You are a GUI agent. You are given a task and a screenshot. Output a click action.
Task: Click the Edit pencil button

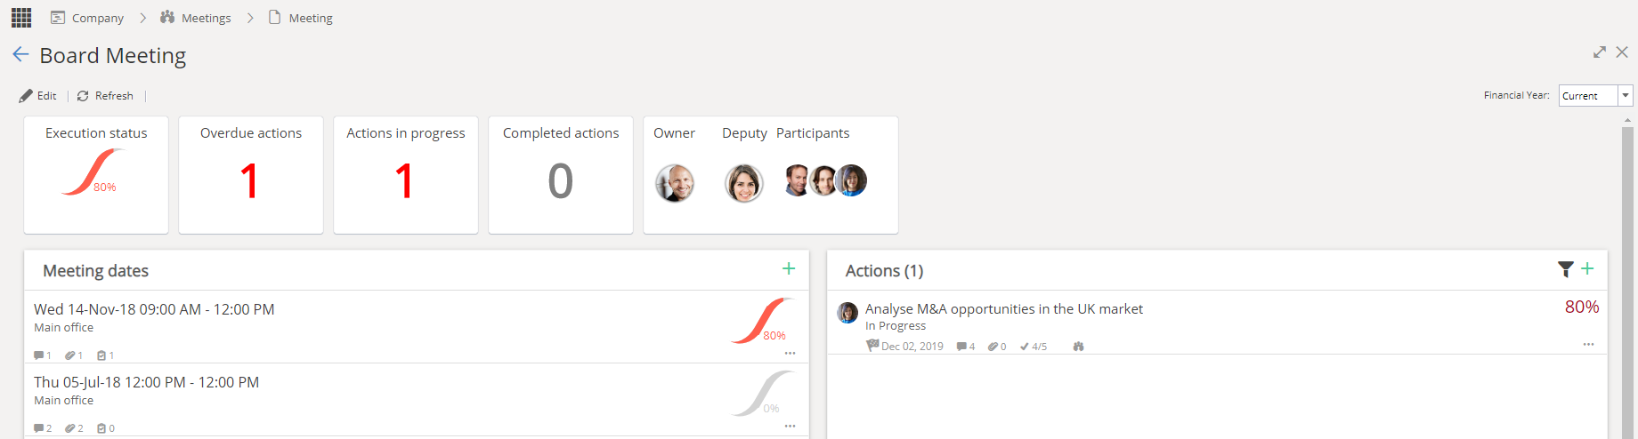click(38, 96)
